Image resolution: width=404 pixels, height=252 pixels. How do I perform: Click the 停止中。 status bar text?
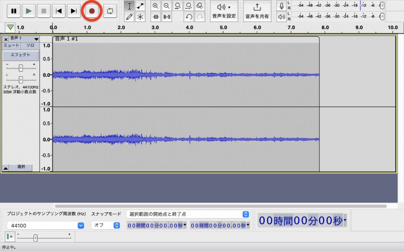[x=9, y=248]
